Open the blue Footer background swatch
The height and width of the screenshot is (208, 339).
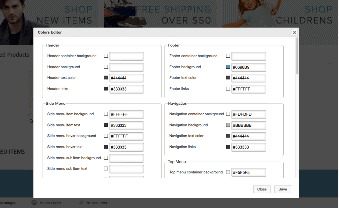(x=228, y=67)
